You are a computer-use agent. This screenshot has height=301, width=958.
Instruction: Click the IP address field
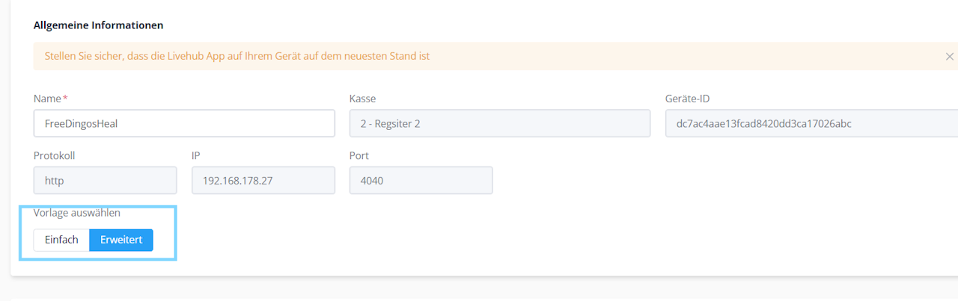(x=263, y=180)
